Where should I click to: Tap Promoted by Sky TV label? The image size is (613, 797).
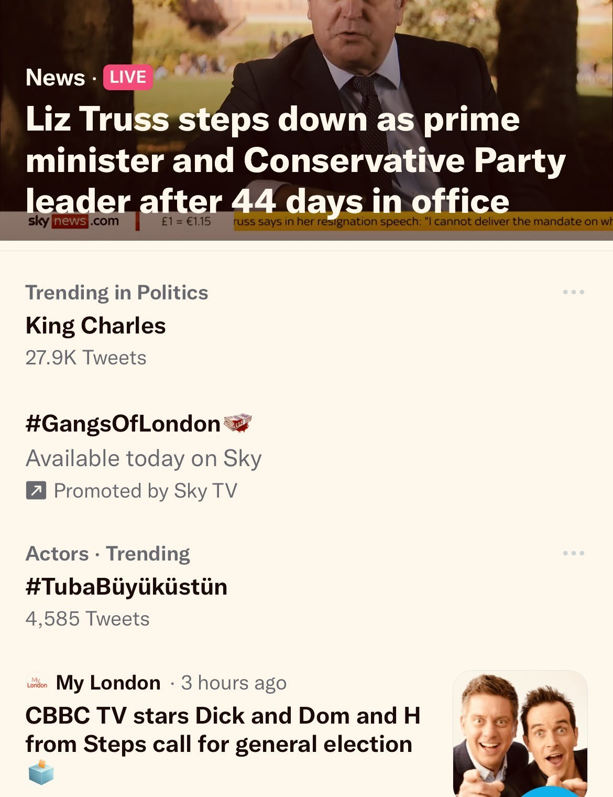[x=145, y=491]
